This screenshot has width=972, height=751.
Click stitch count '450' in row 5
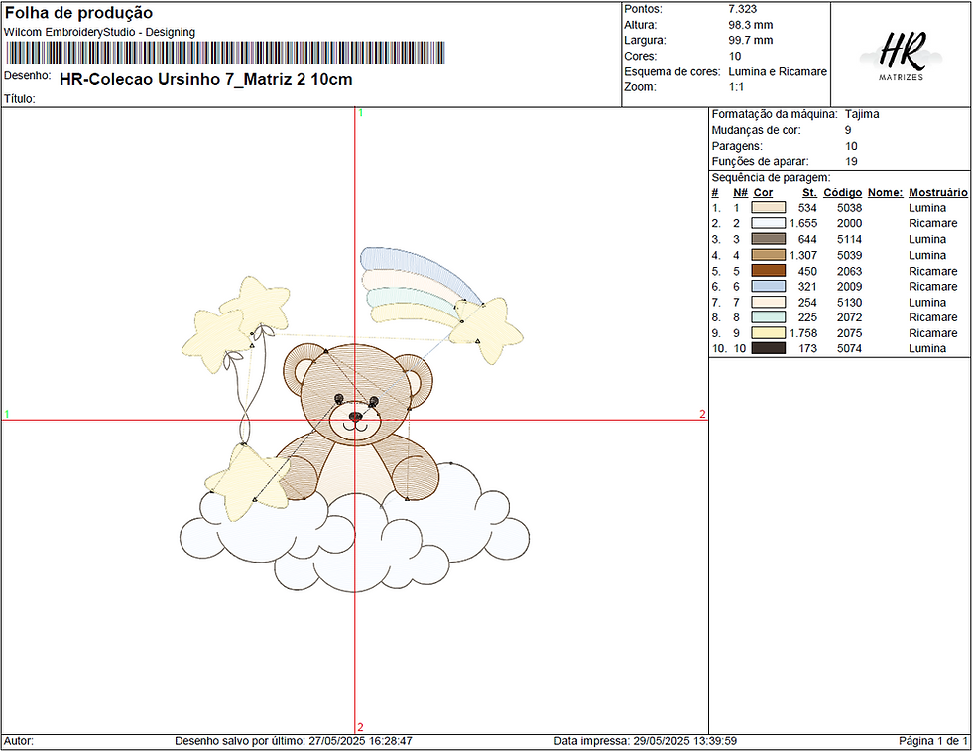807,271
